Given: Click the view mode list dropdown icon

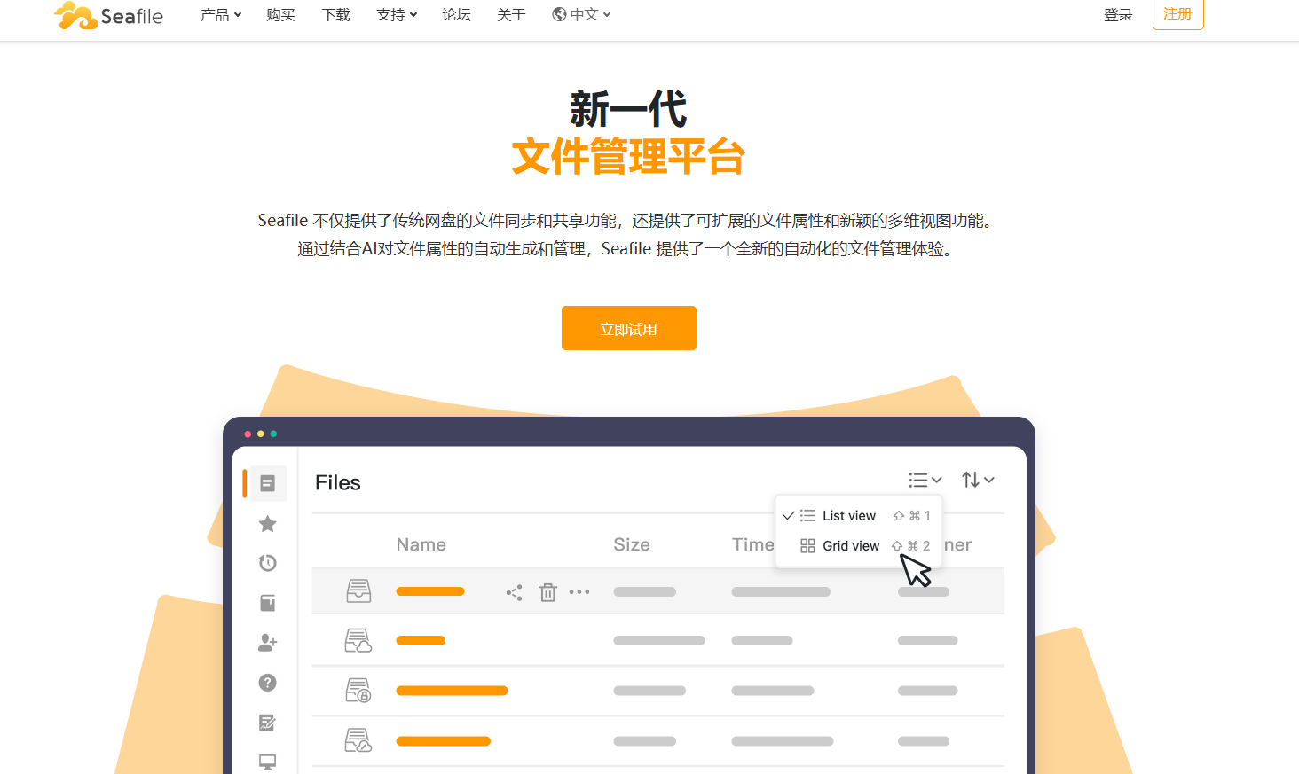Looking at the screenshot, I should 925,480.
